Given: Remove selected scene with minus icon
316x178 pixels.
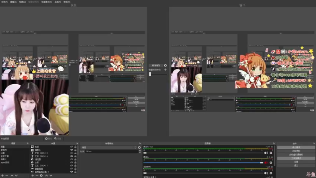Looking at the screenshot, I should point(7,176).
